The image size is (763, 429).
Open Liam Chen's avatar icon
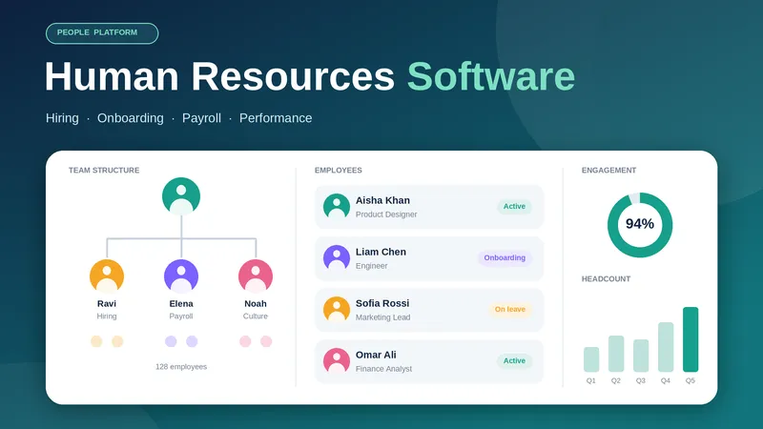click(x=337, y=257)
